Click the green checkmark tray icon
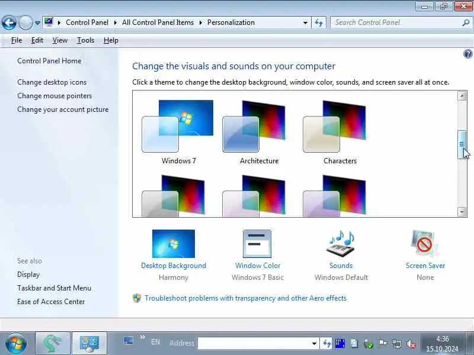 click(368, 344)
